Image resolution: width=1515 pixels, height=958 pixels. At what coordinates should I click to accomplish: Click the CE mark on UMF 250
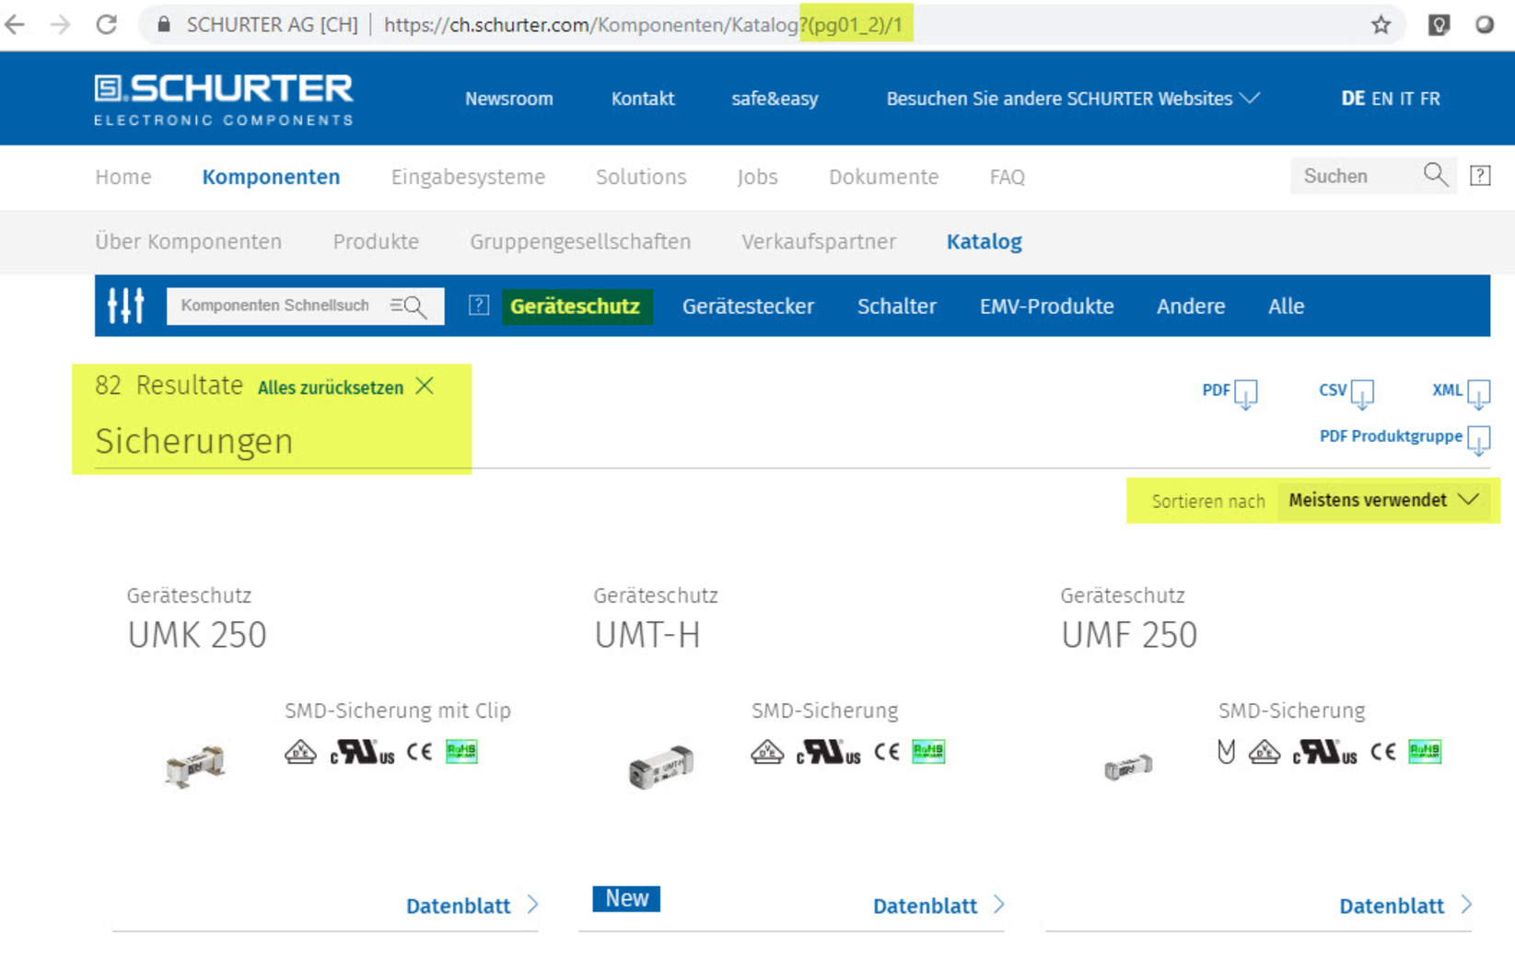tap(1382, 752)
